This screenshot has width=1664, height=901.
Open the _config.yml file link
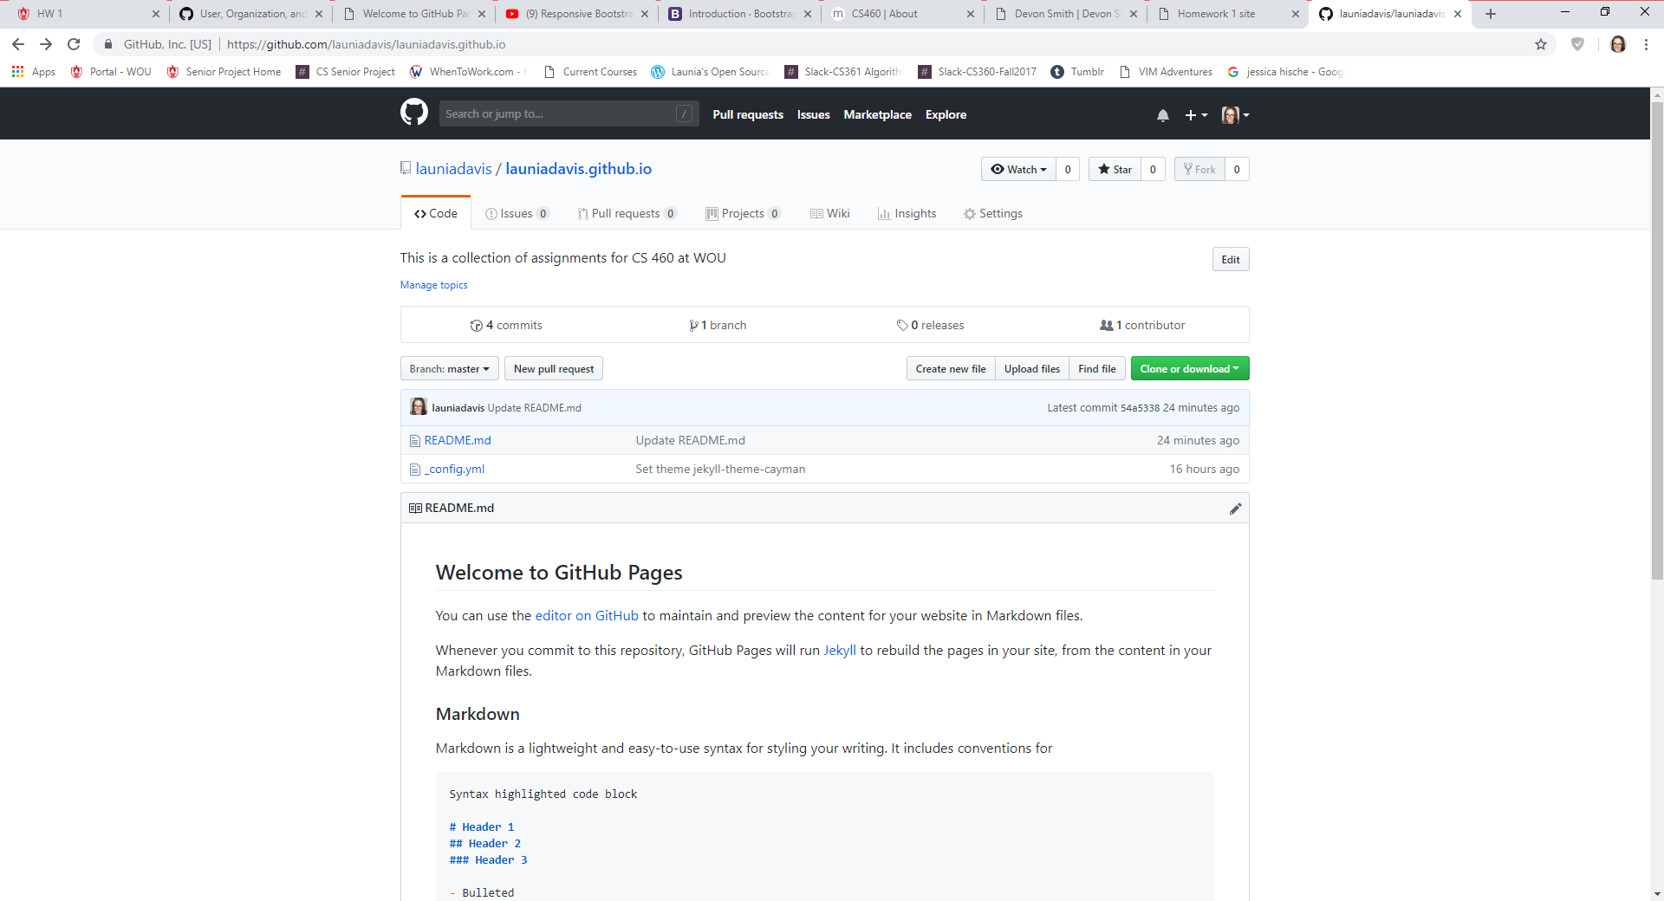pyautogui.click(x=455, y=469)
